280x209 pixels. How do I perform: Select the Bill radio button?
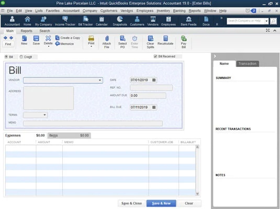click(x=6, y=57)
